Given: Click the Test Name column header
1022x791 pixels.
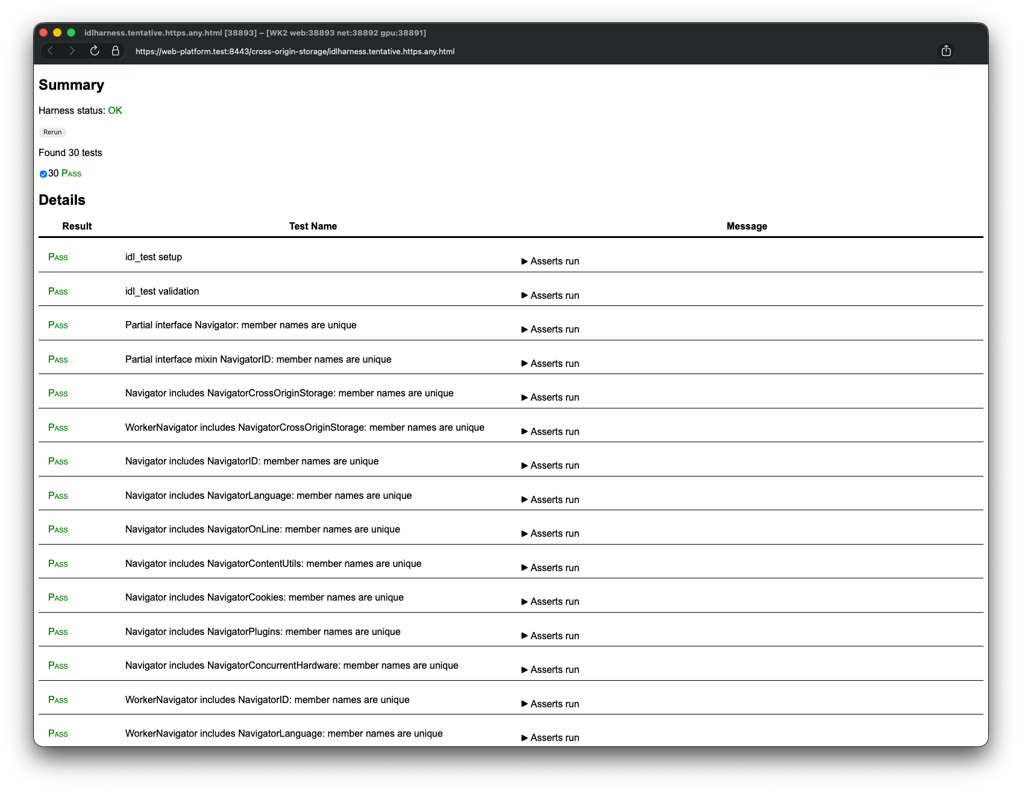Looking at the screenshot, I should [x=313, y=226].
